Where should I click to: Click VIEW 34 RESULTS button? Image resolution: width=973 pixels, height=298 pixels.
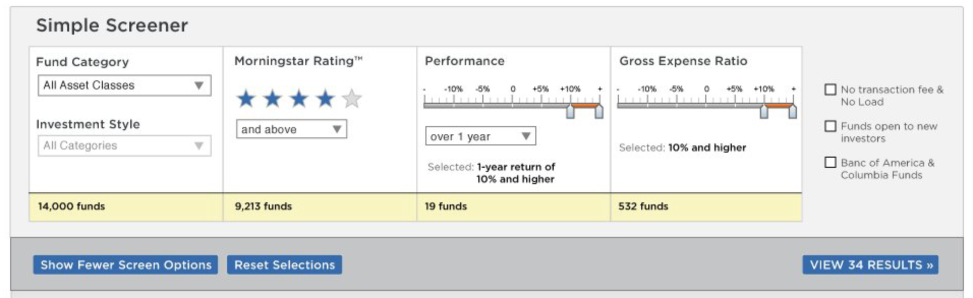(870, 265)
